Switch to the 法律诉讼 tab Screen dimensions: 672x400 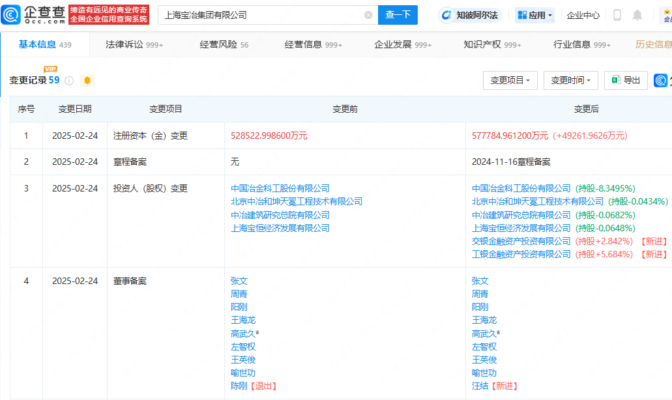tap(134, 44)
